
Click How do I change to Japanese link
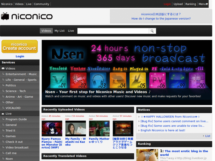pyautogui.click(x=161, y=19)
